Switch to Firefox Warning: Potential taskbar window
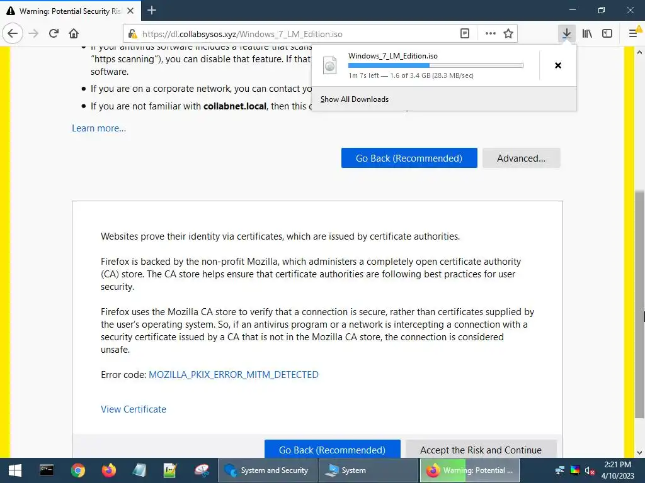 click(470, 470)
